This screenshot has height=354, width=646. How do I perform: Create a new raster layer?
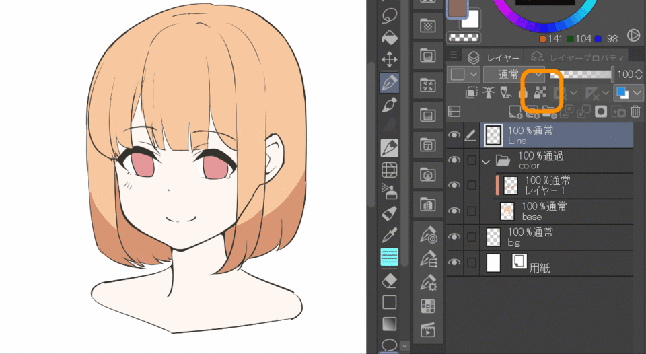pyautogui.click(x=515, y=112)
